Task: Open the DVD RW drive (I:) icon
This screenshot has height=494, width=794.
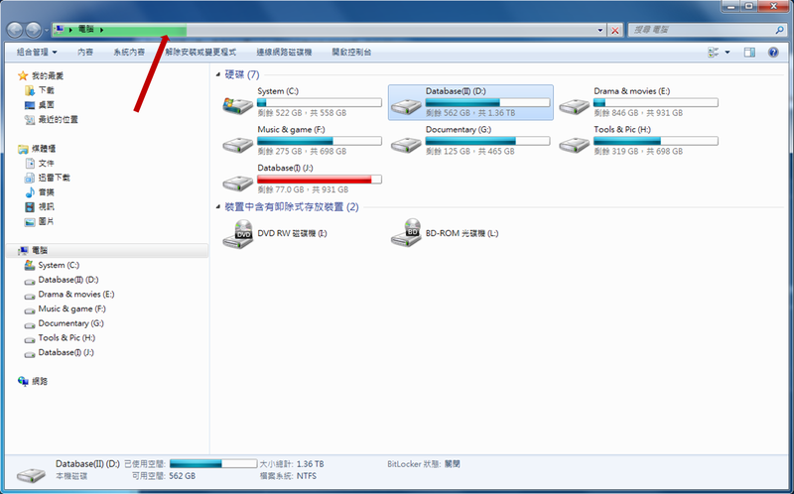Action: click(x=238, y=234)
